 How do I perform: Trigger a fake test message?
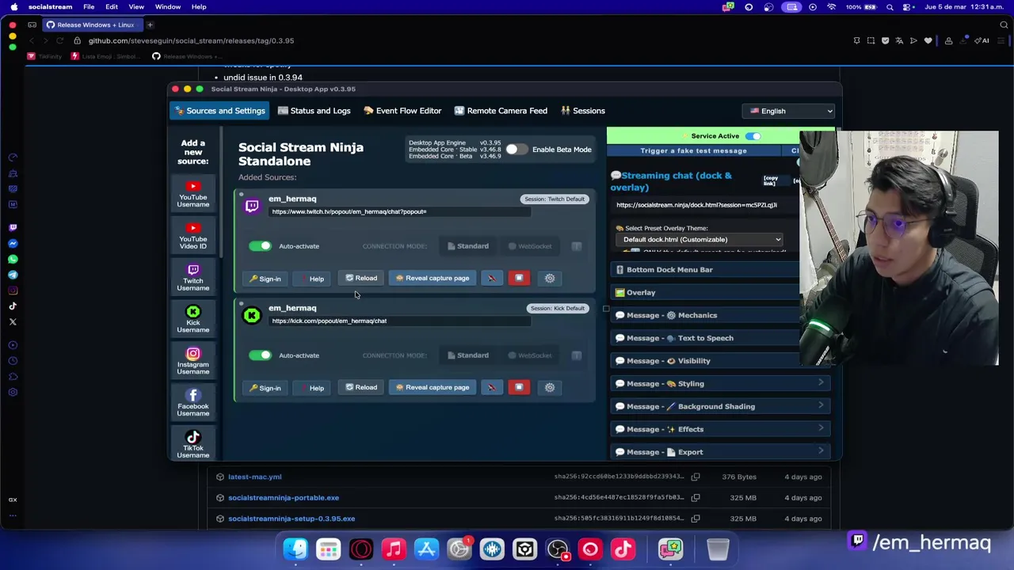point(693,150)
